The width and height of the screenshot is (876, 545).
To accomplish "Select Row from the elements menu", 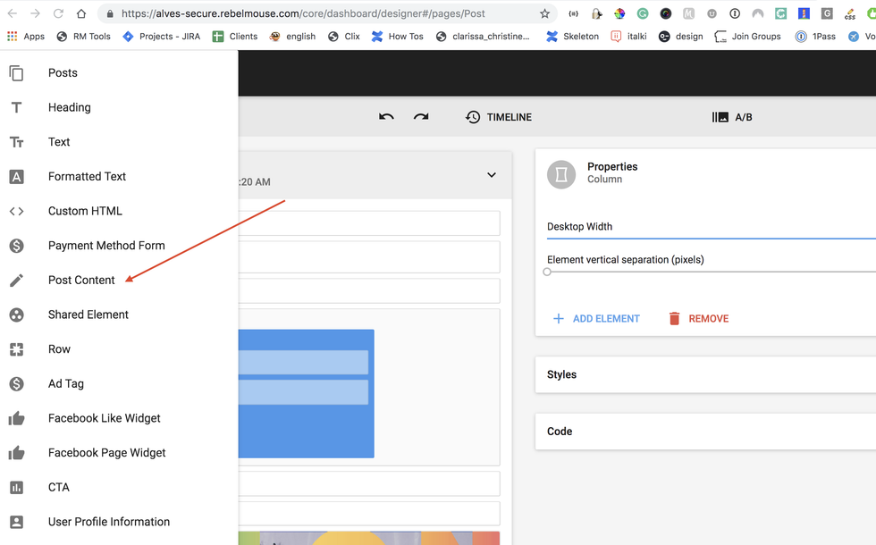I will click(59, 349).
